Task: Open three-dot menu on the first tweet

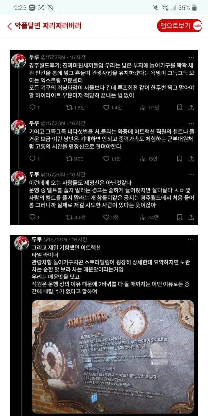Action: (191, 57)
